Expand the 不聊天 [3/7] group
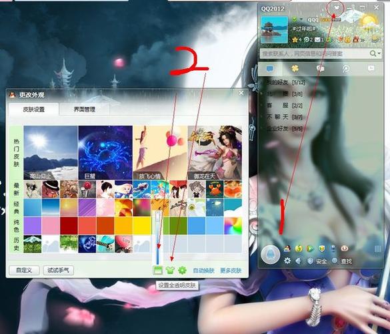 click(285, 117)
